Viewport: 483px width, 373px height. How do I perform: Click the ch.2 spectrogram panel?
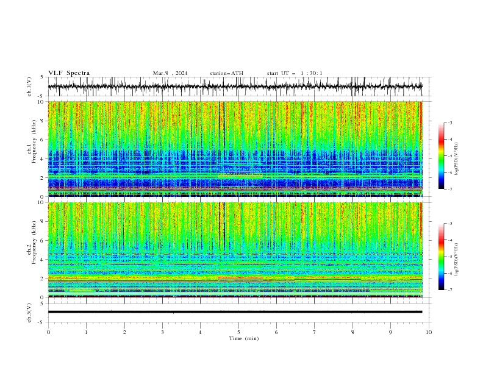tap(235, 250)
